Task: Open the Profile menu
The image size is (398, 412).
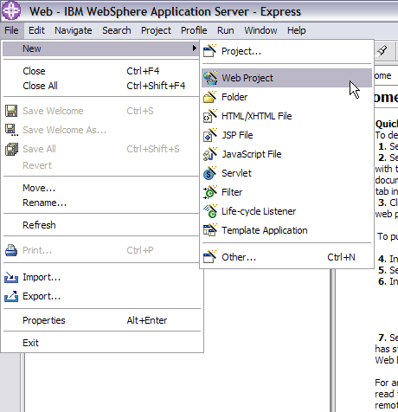Action: click(x=194, y=30)
